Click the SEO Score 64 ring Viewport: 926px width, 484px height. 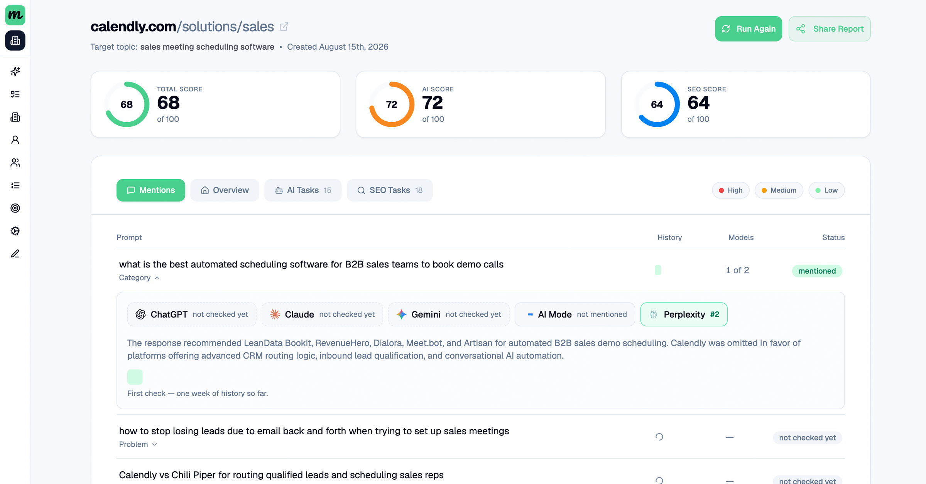coord(657,104)
